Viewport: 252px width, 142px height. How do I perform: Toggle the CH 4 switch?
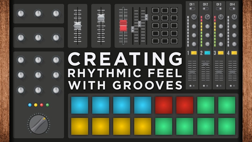[x=232, y=9]
